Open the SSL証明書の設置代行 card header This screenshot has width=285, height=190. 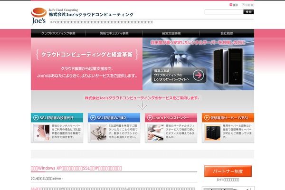pyautogui.click(x=57, y=118)
